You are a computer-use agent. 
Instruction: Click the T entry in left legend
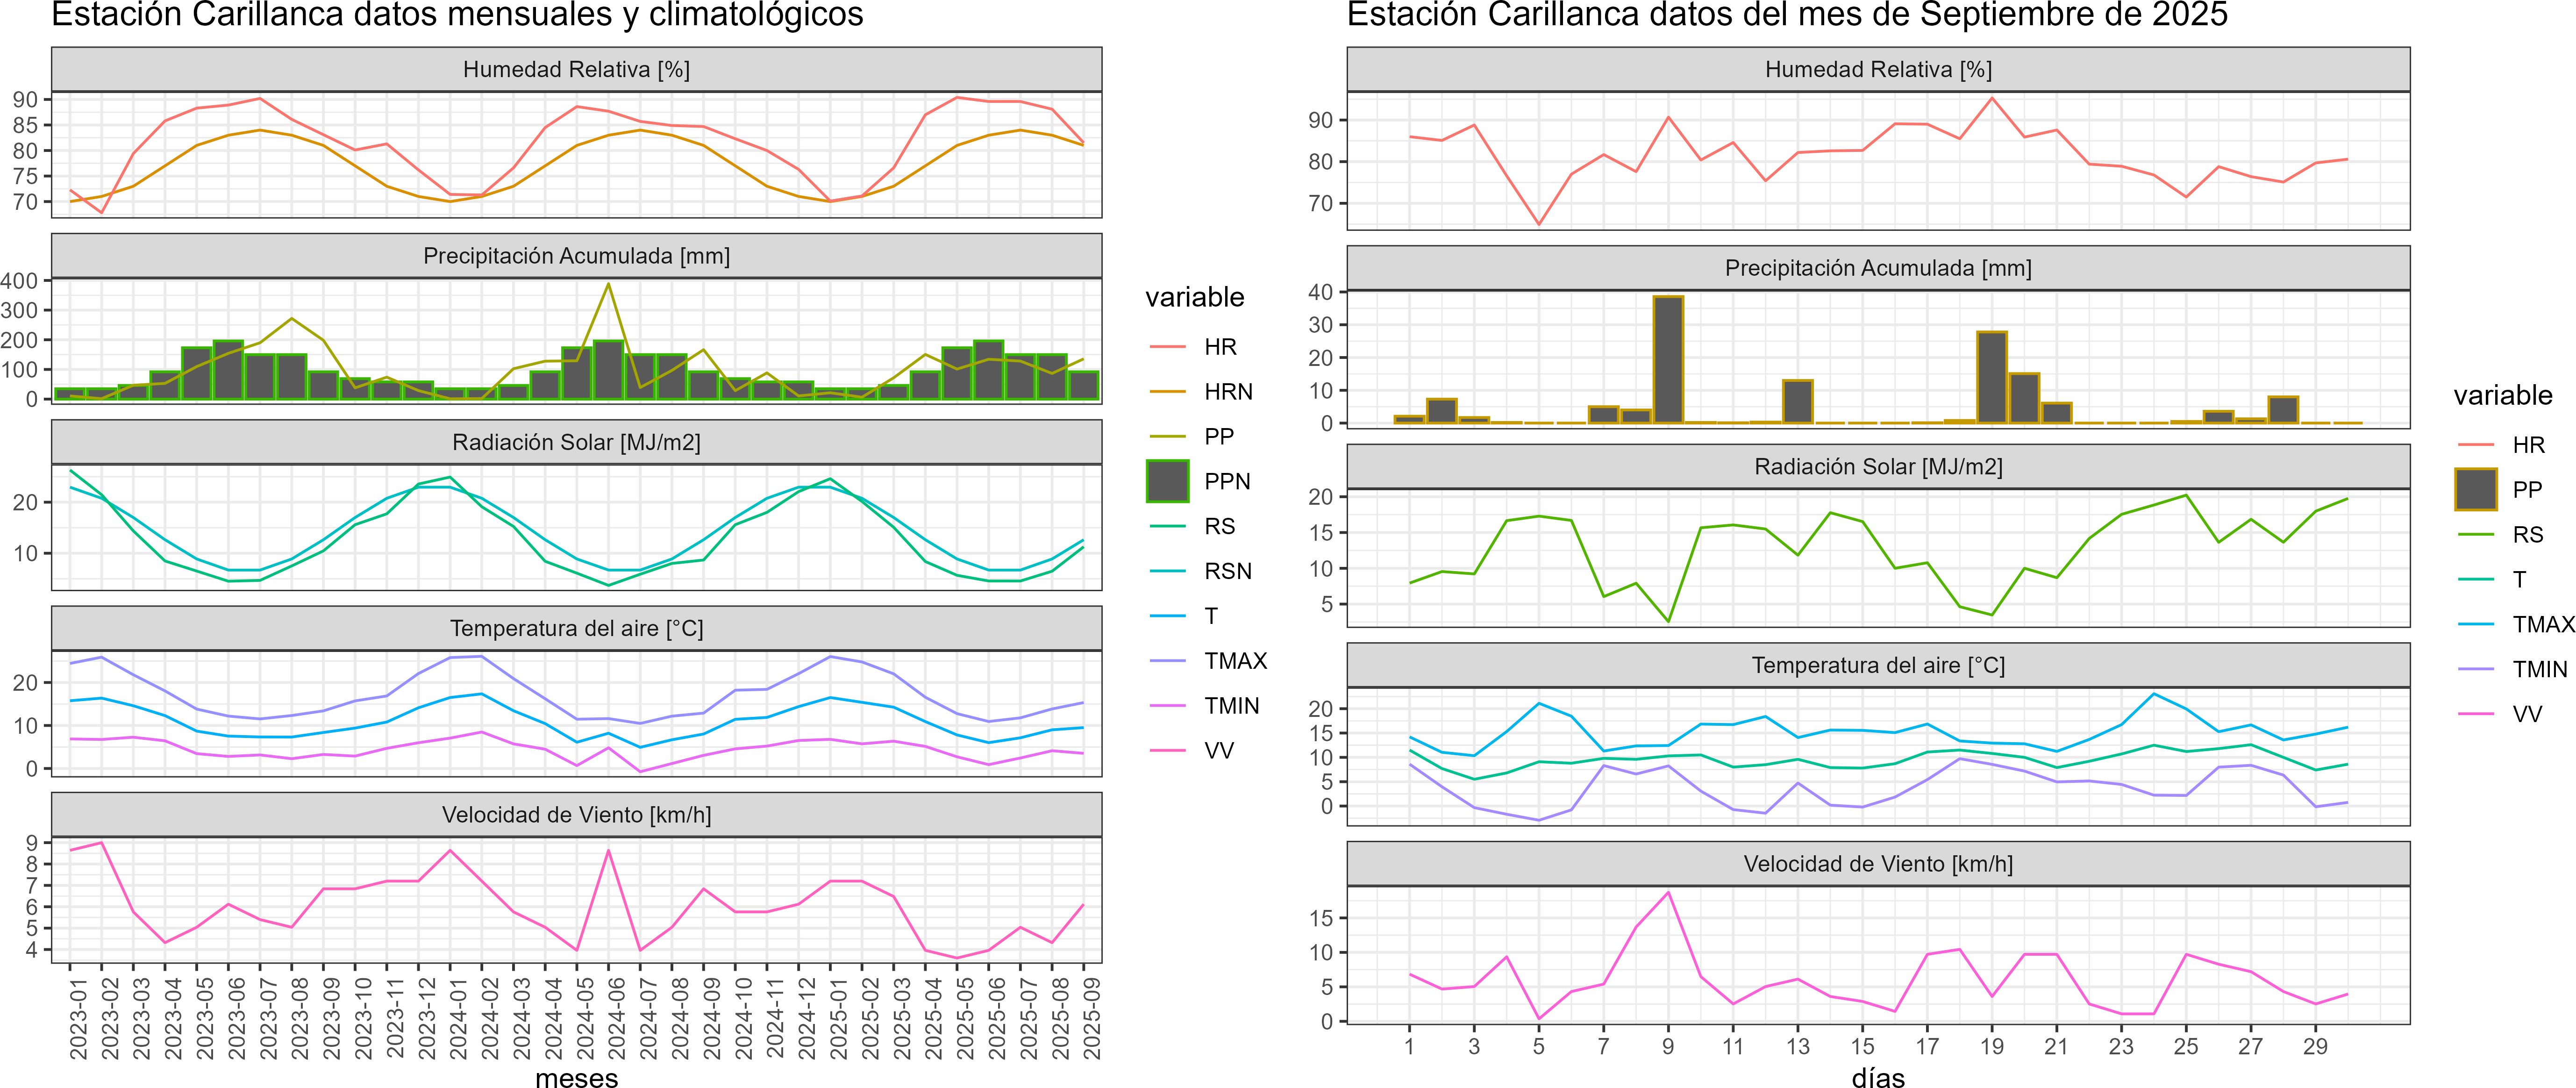[1211, 616]
